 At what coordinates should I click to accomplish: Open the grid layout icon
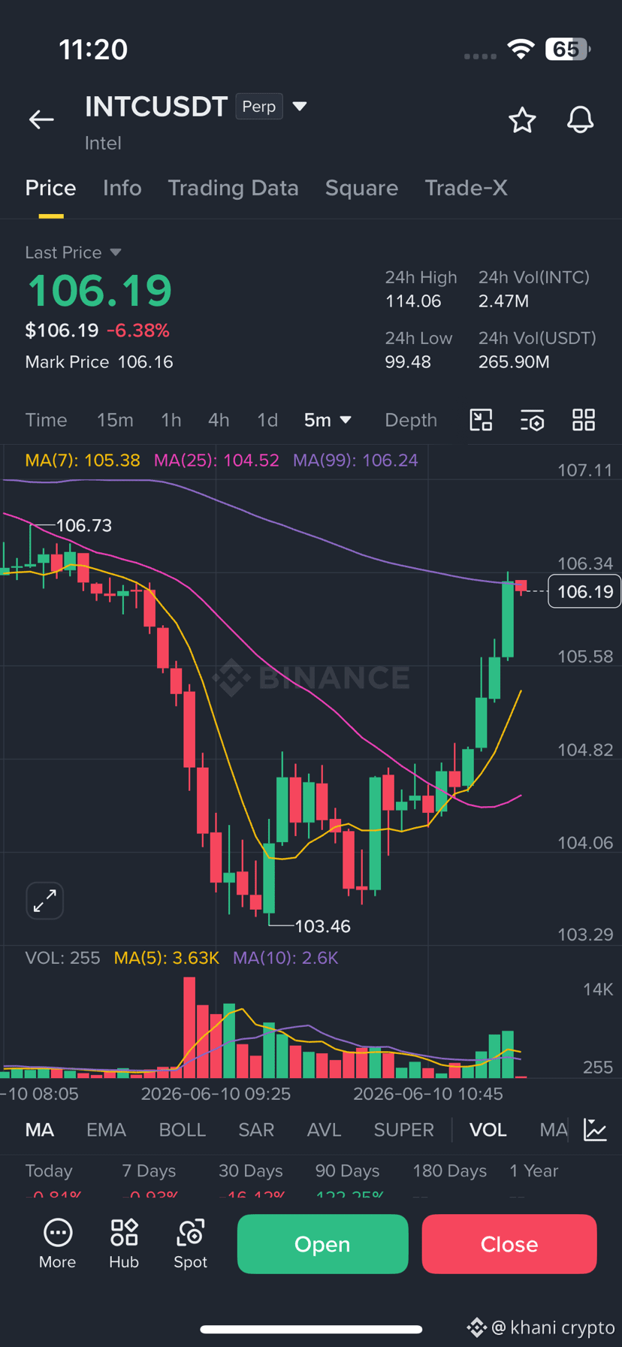pos(584,420)
